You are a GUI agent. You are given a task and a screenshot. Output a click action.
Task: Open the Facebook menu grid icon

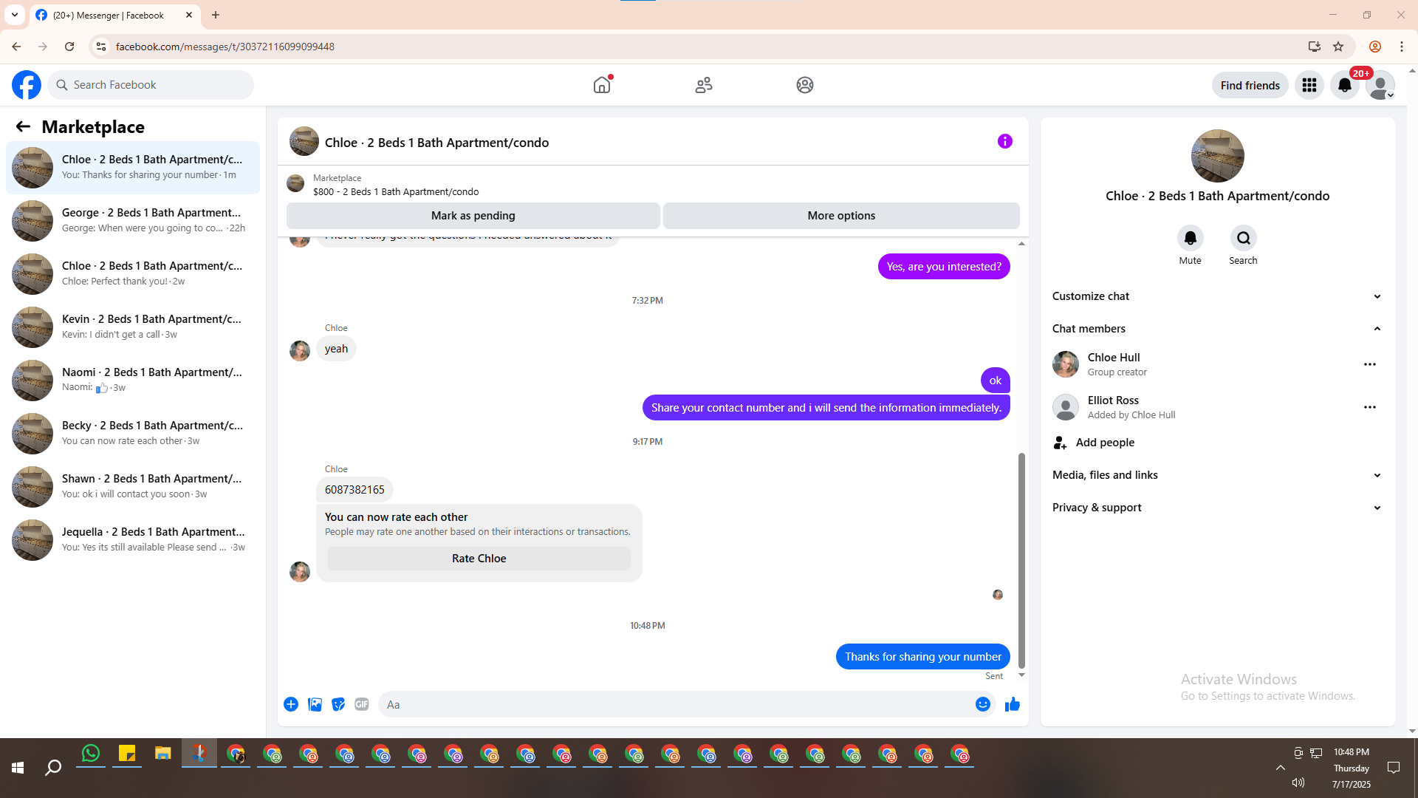tap(1309, 85)
